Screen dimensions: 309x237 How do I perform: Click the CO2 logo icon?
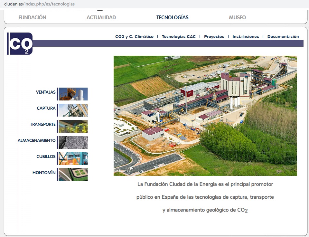(x=20, y=43)
